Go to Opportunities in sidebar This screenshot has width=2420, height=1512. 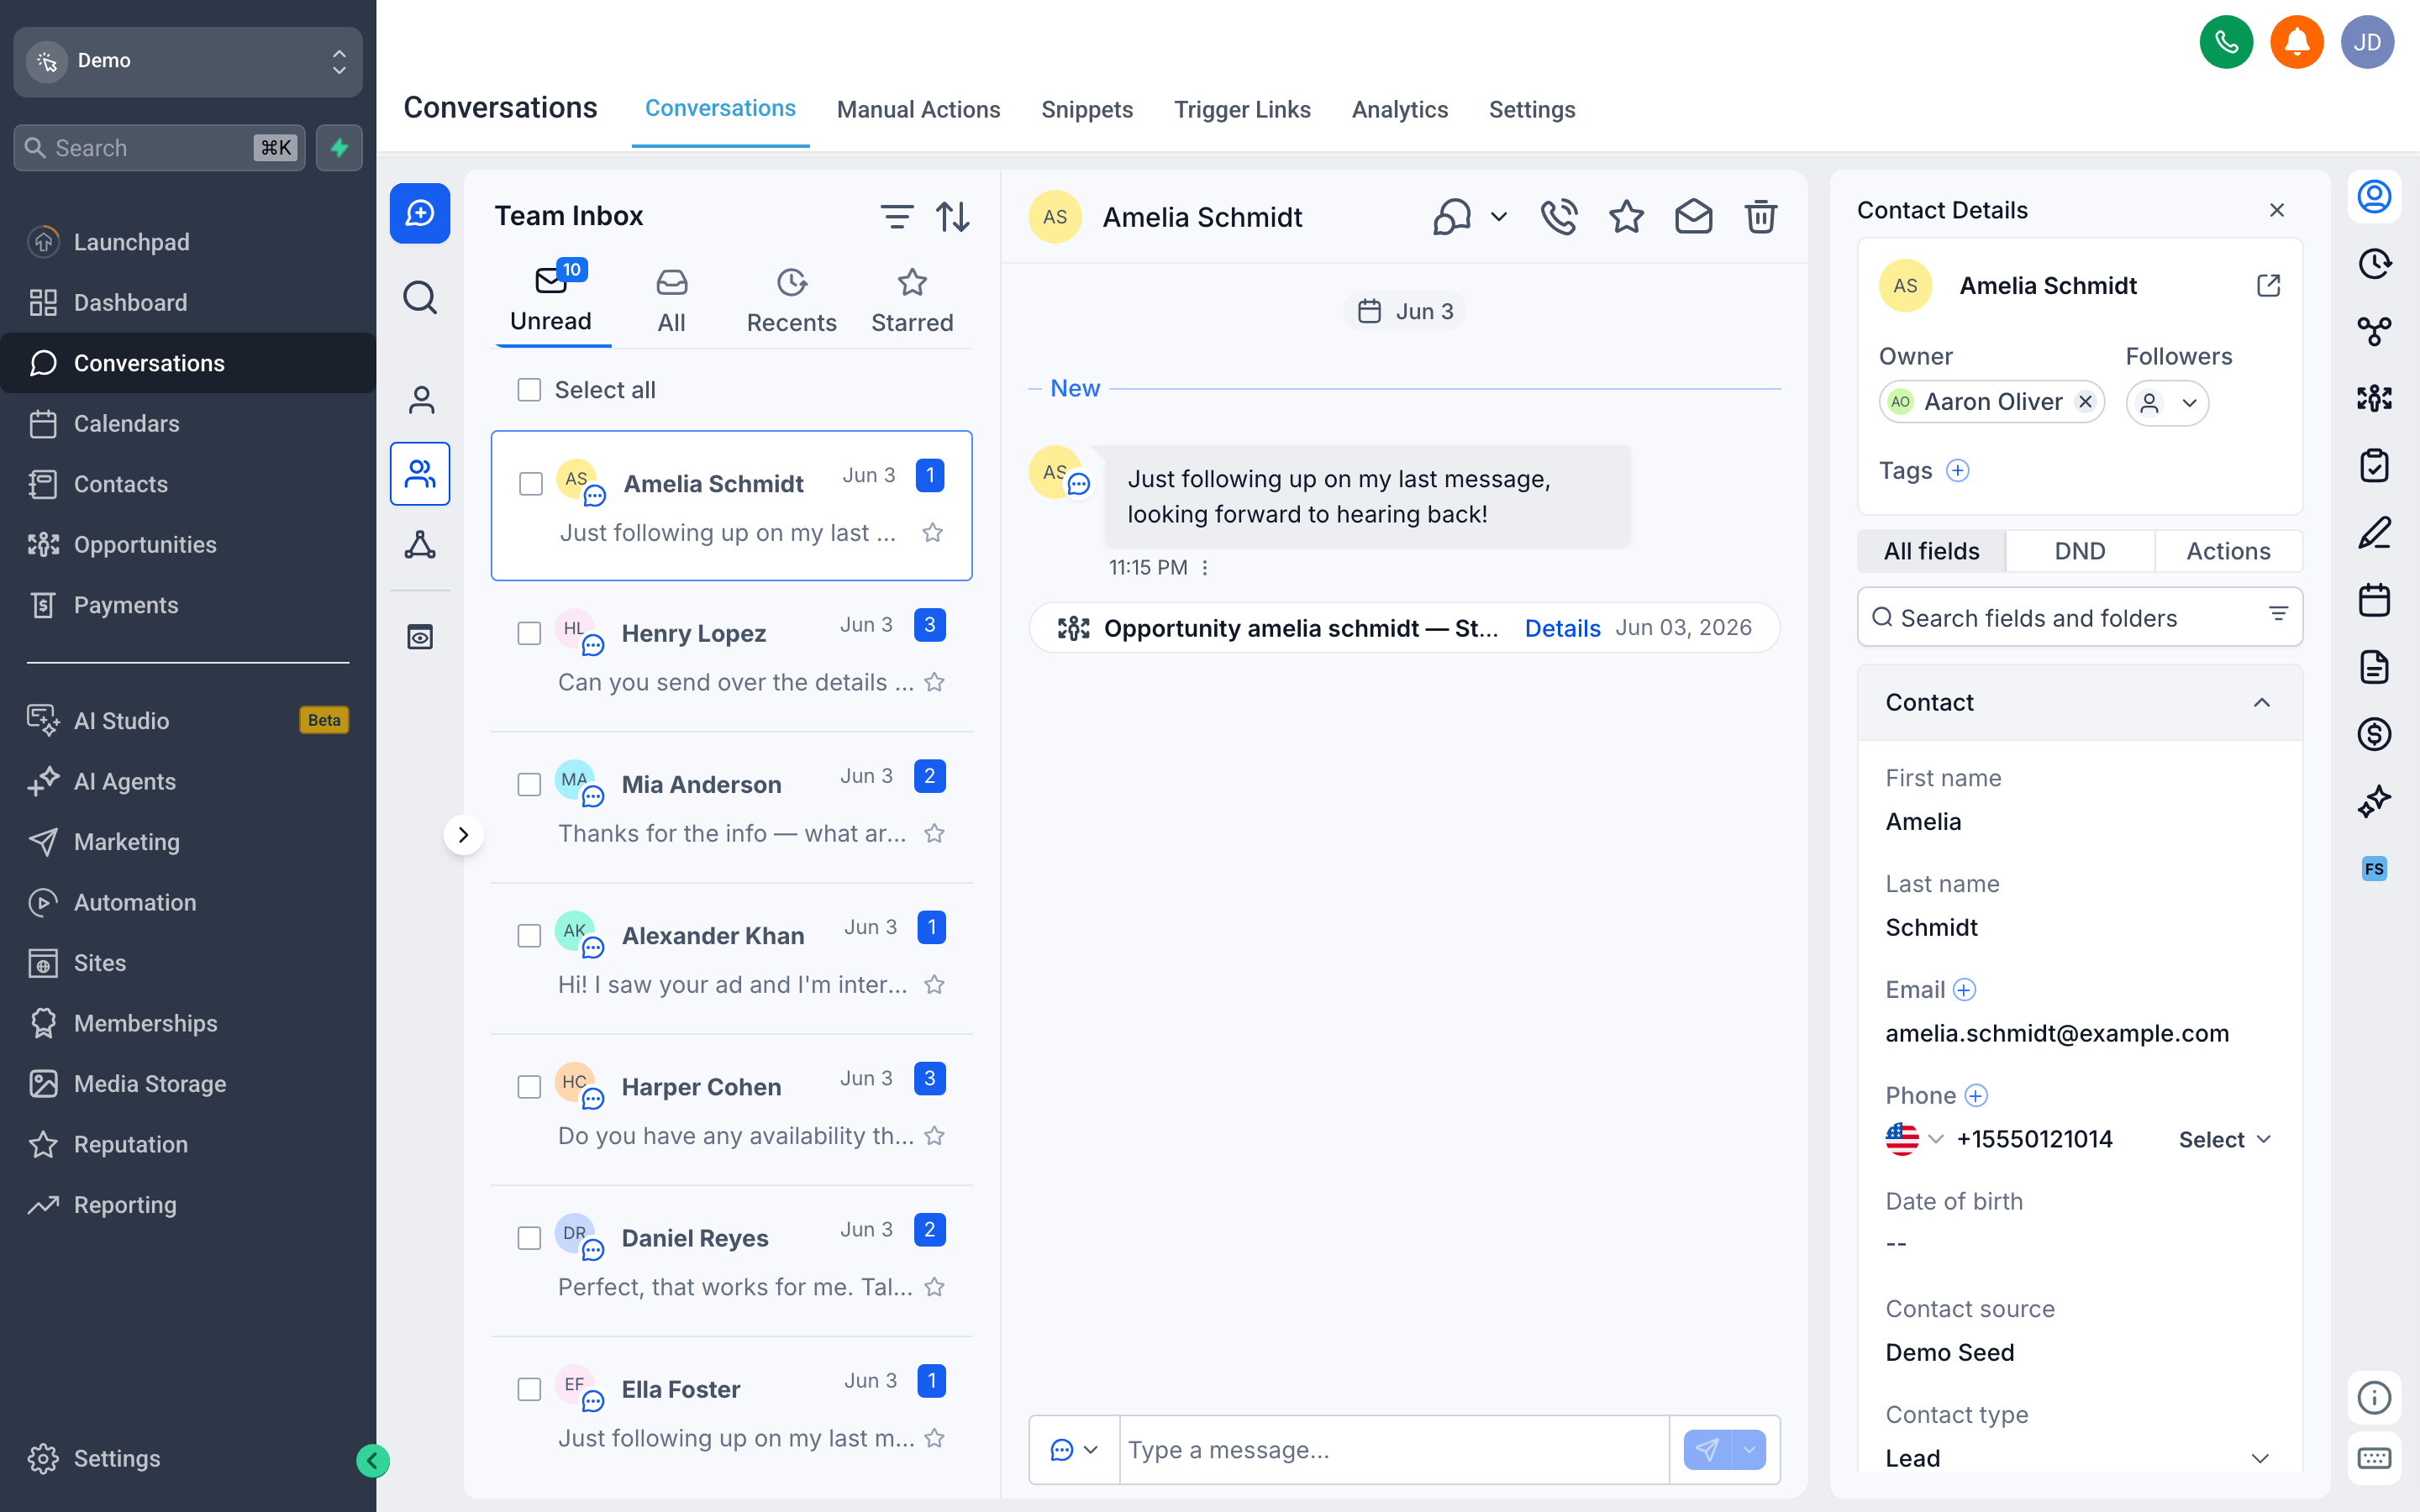coord(188,544)
